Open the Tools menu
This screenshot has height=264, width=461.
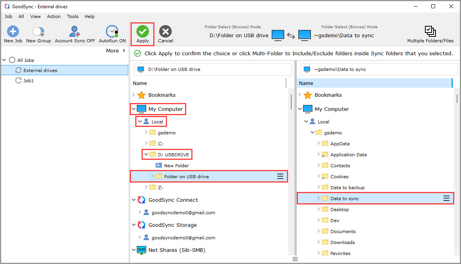click(x=73, y=16)
